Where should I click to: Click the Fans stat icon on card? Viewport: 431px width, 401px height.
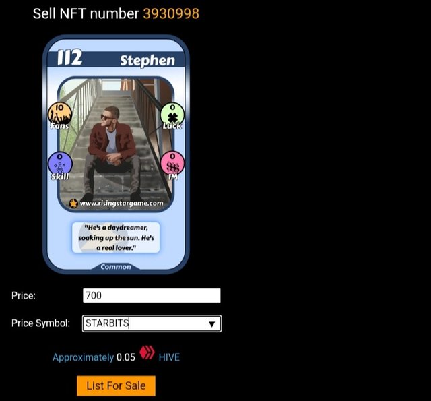[x=60, y=115]
